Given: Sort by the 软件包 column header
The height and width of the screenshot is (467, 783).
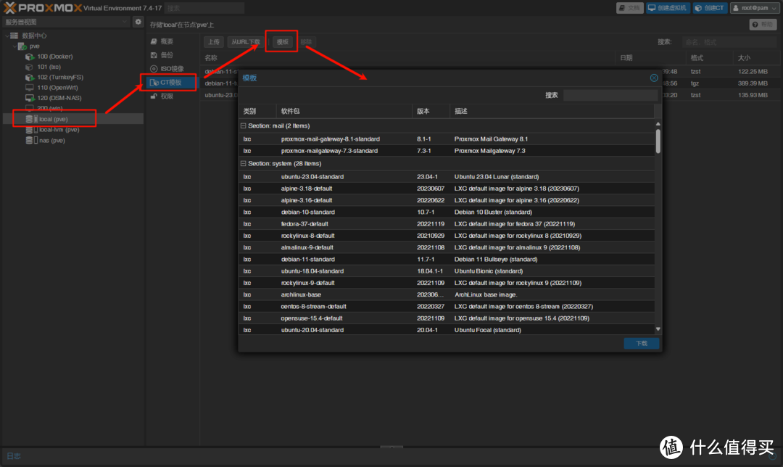Looking at the screenshot, I should pos(344,112).
